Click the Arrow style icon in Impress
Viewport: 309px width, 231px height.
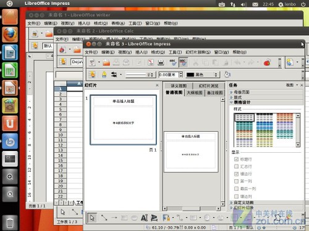tap(114, 75)
